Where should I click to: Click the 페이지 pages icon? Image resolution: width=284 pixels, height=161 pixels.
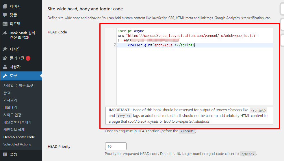pyautogui.click(x=5, y=6)
